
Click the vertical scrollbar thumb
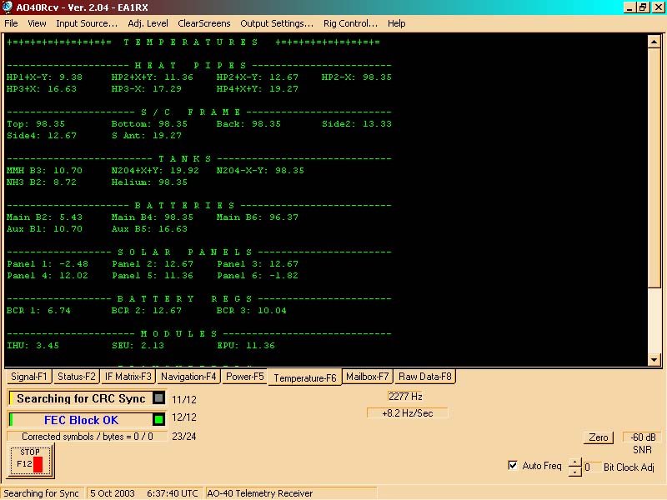tap(654, 168)
